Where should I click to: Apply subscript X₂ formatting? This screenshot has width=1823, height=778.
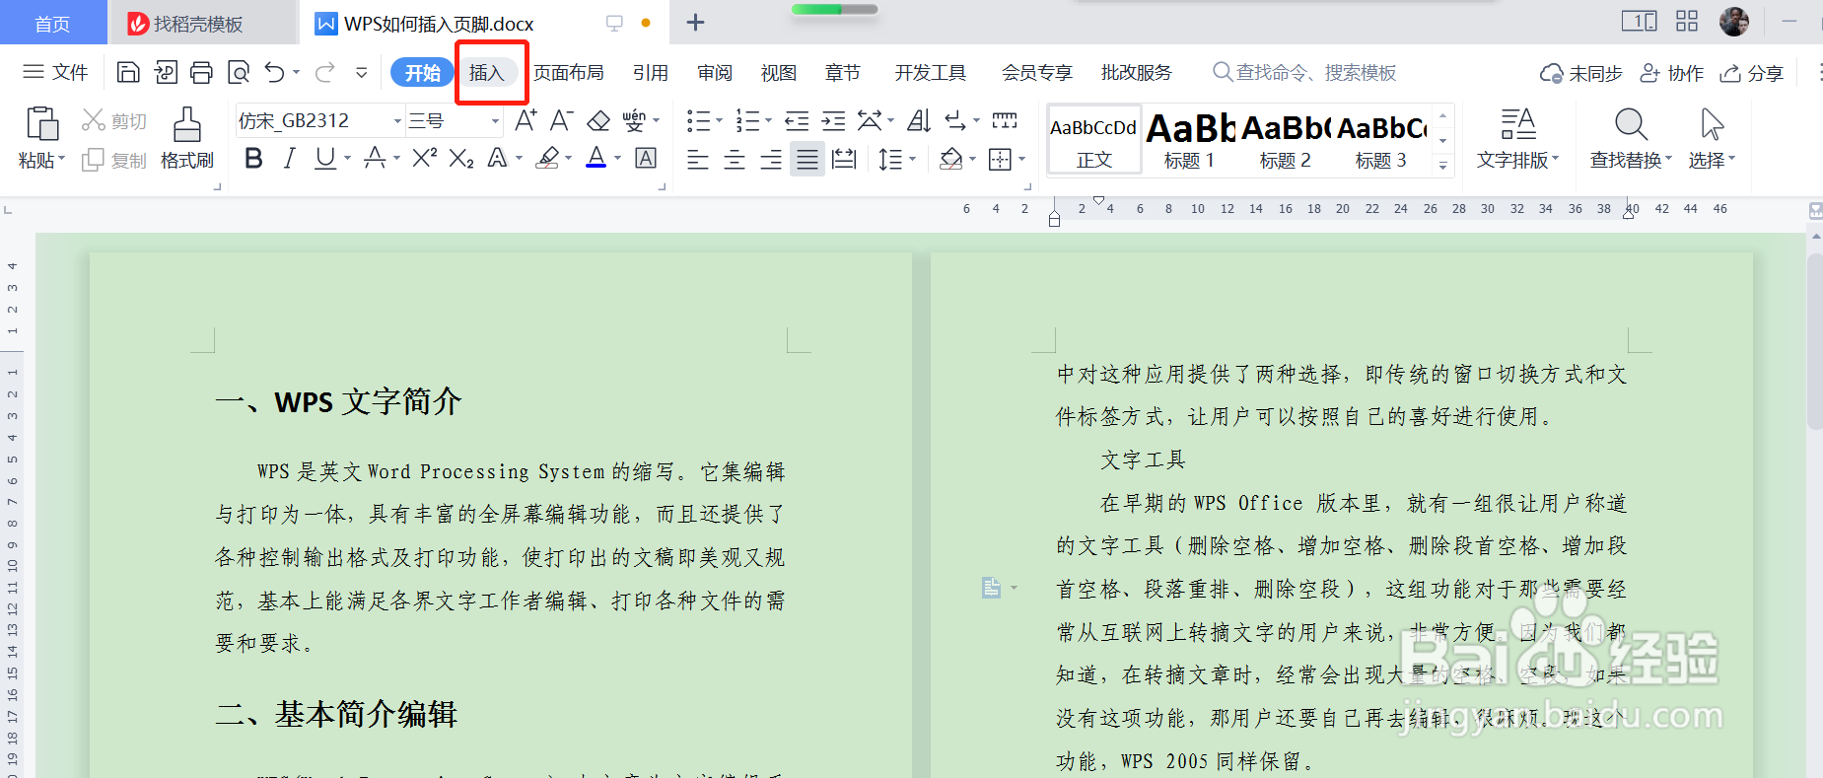461,158
